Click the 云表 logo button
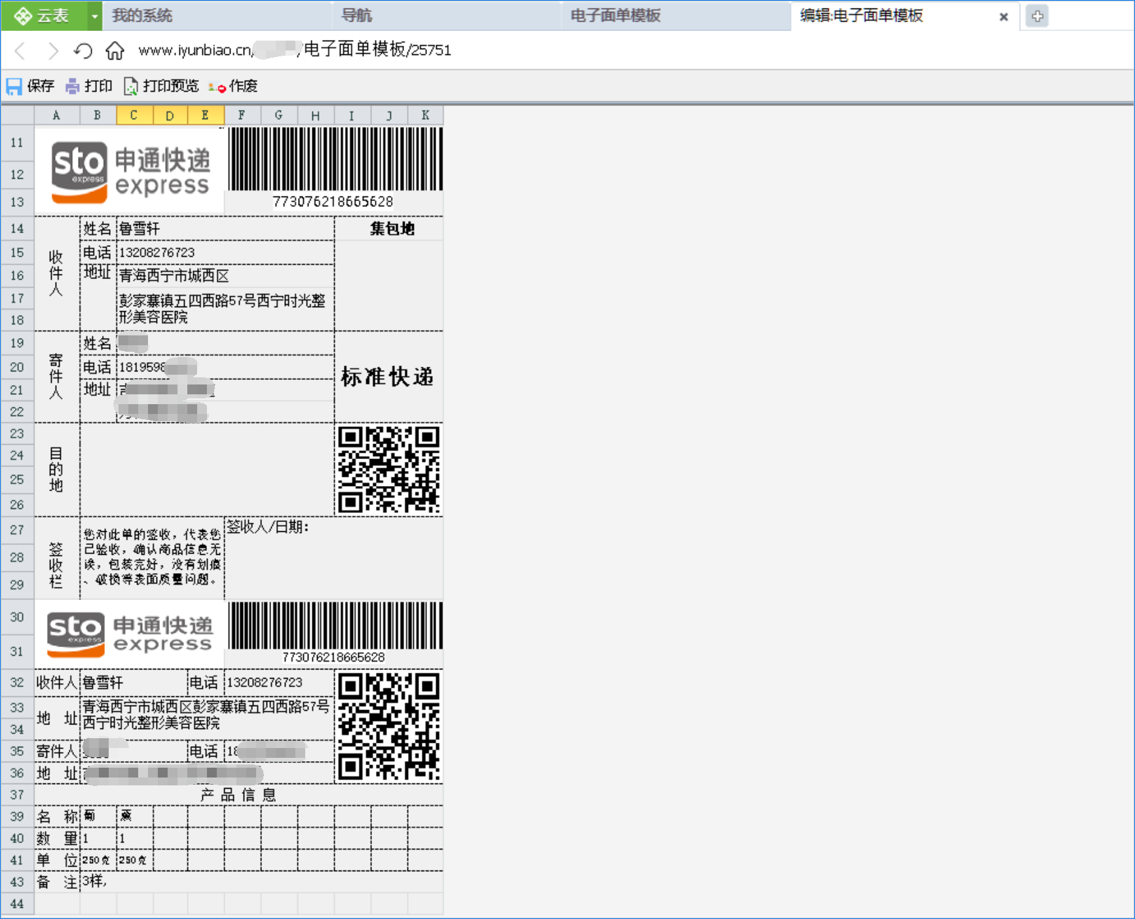 (x=43, y=16)
